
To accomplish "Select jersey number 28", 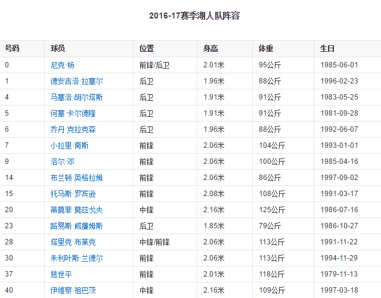I will pos(9,241).
